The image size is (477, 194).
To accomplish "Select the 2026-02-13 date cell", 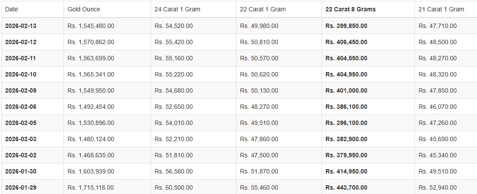I will tap(21, 26).
